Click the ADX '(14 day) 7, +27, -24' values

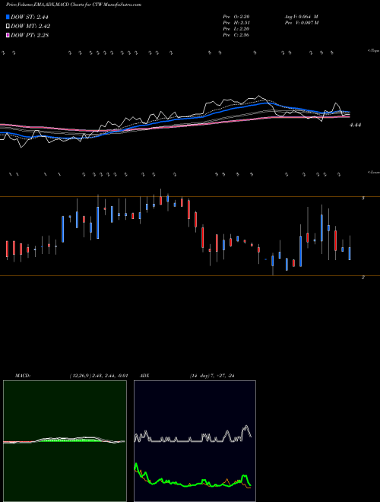[212, 376]
